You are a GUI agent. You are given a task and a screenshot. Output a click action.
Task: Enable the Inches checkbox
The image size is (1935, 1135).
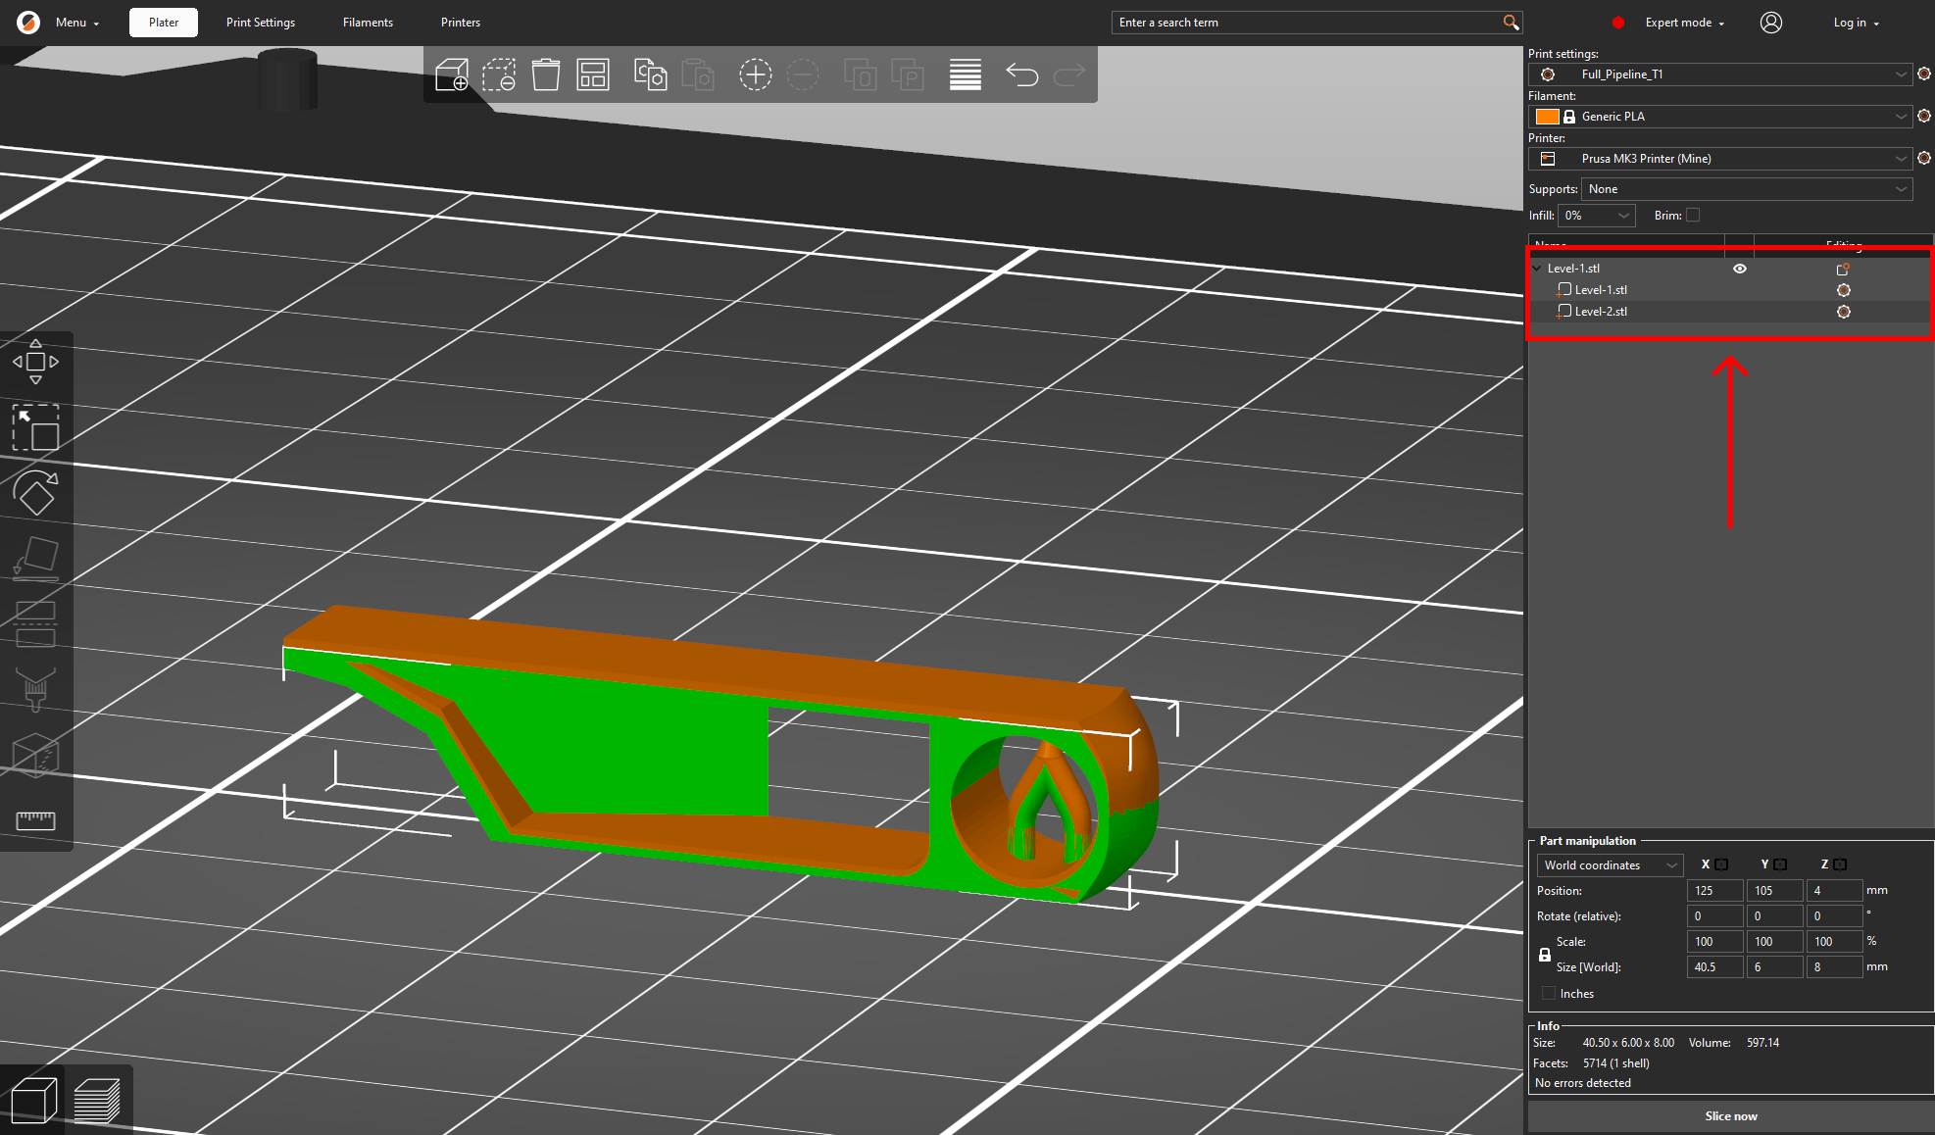pyautogui.click(x=1549, y=993)
